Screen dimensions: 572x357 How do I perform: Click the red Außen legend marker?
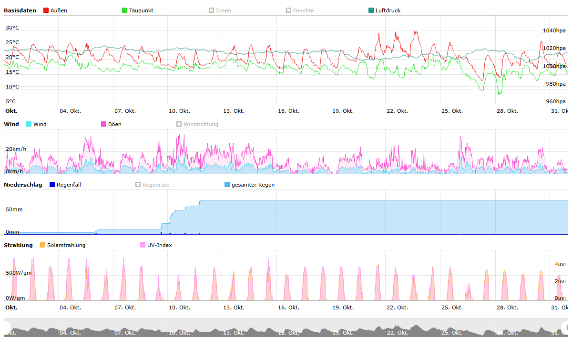(46, 10)
